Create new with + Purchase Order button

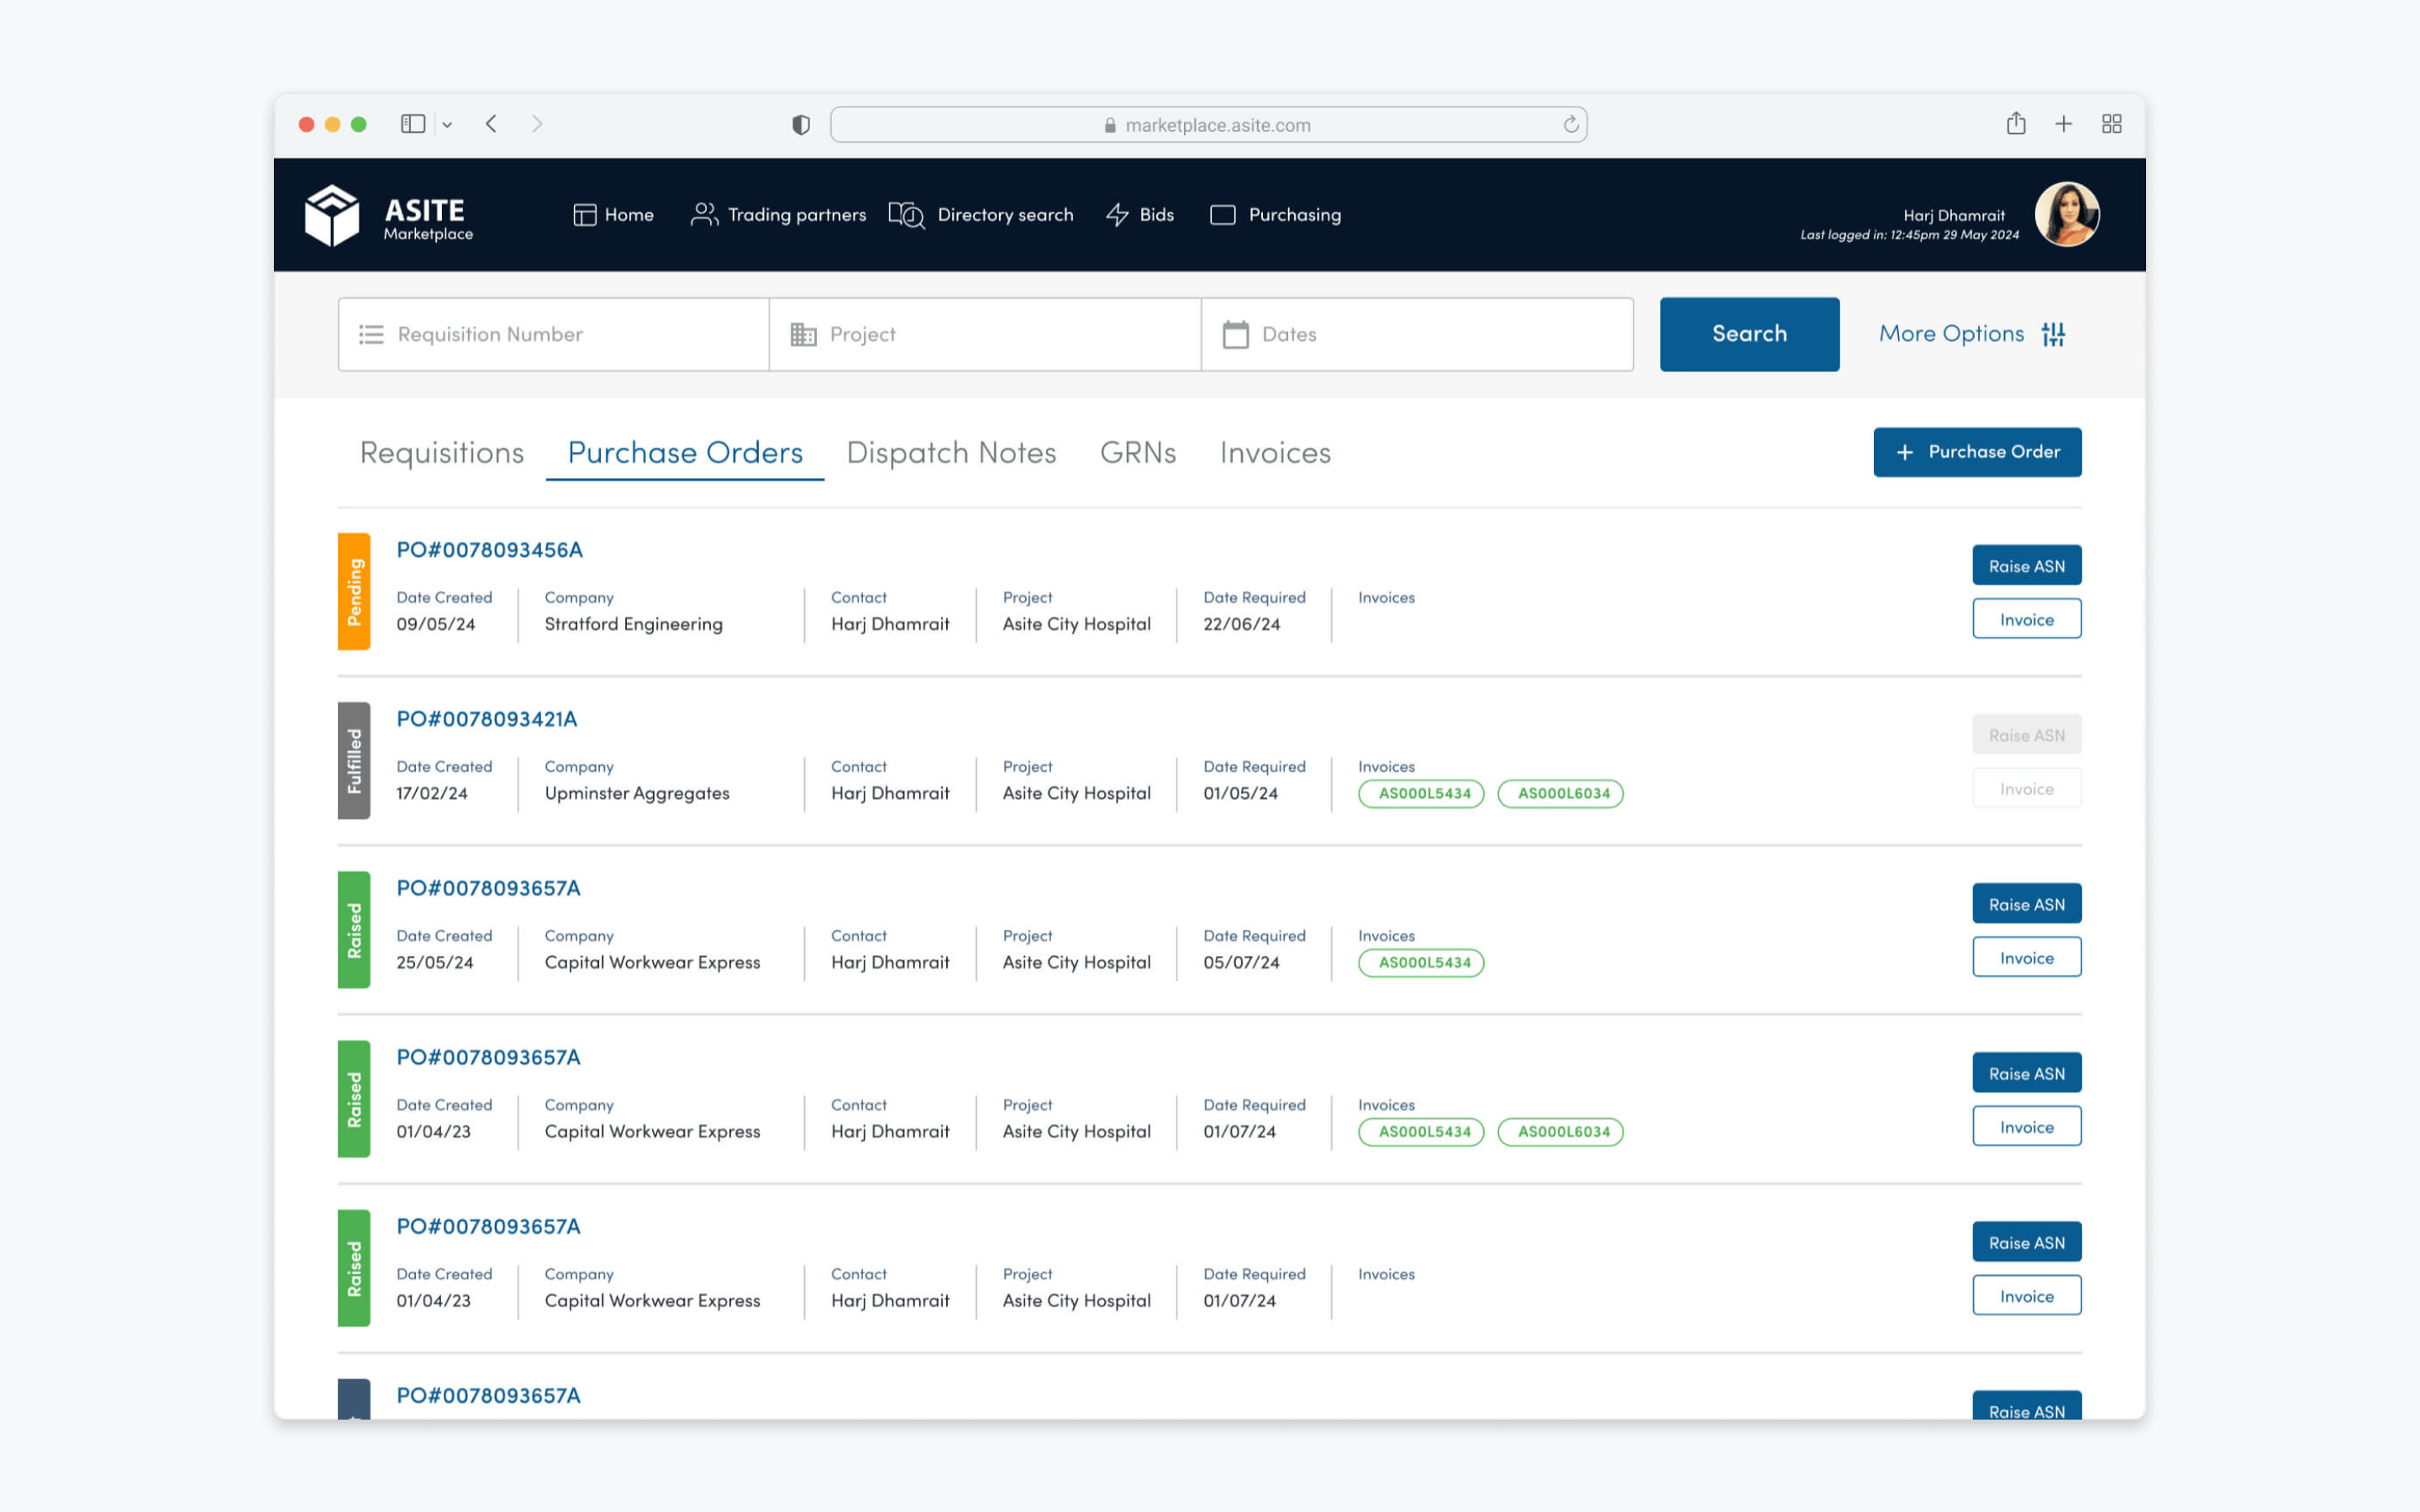pyautogui.click(x=1977, y=452)
